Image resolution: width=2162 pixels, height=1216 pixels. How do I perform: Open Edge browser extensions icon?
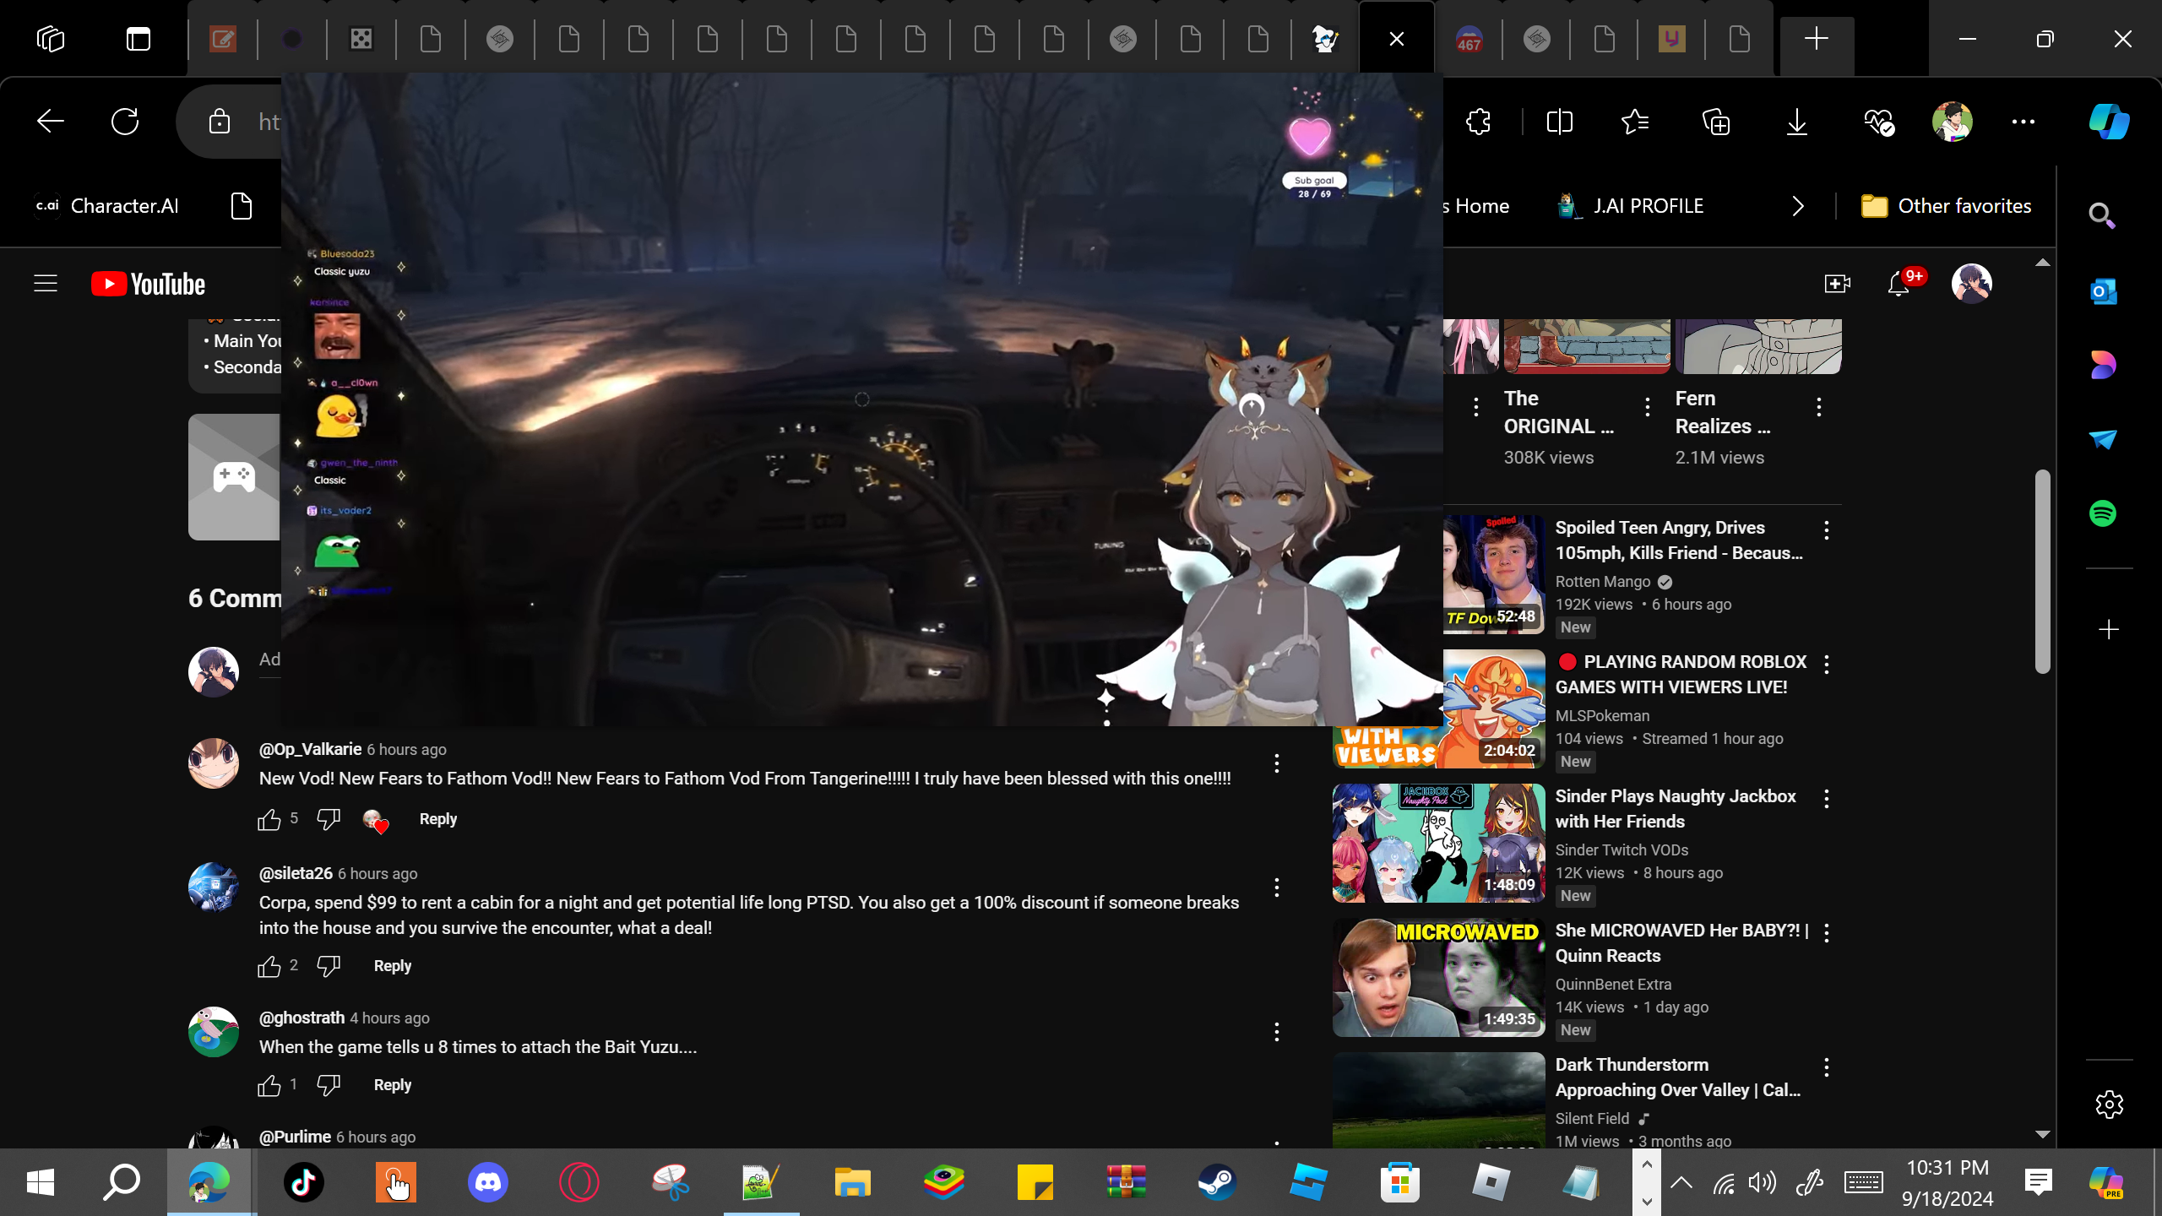pos(1479,122)
